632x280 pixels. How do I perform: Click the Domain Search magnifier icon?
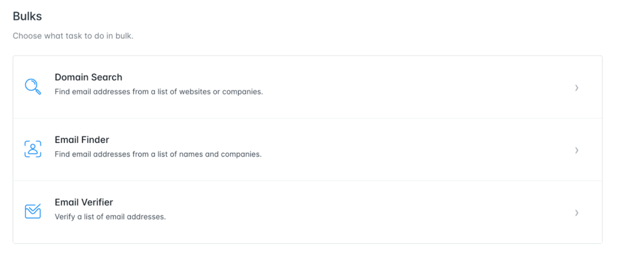point(33,86)
